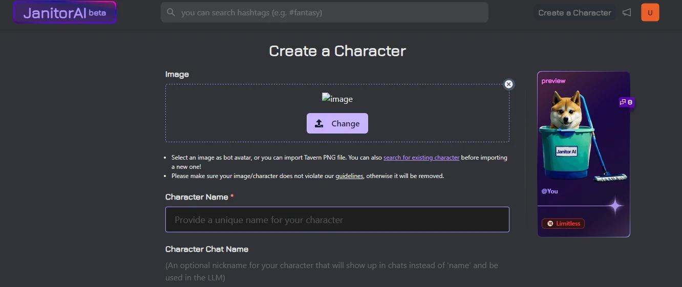The height and width of the screenshot is (287, 682).
Task: Click the Change image button
Action: [337, 123]
